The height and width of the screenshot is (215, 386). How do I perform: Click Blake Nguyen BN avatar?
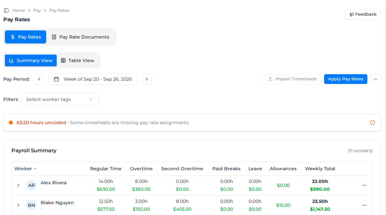pos(31,205)
